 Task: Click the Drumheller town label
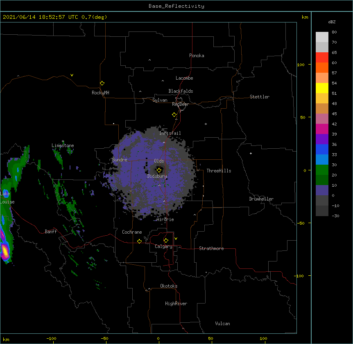(261, 199)
